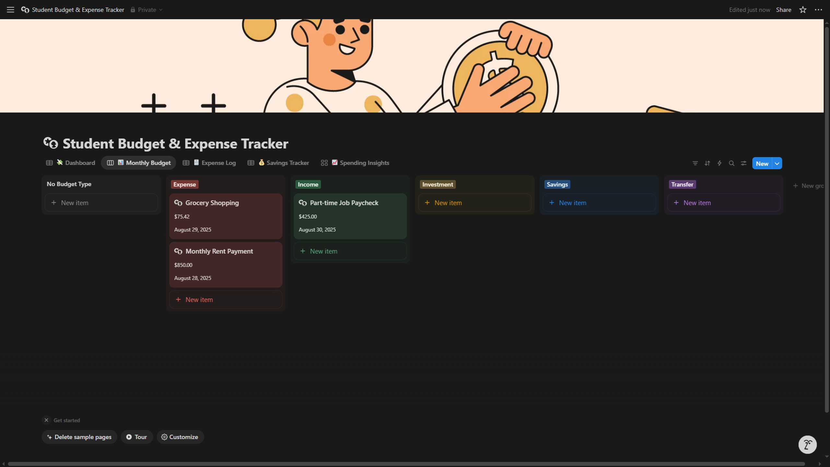Add new item in Savings column
Viewport: 830px width, 467px height.
point(599,203)
